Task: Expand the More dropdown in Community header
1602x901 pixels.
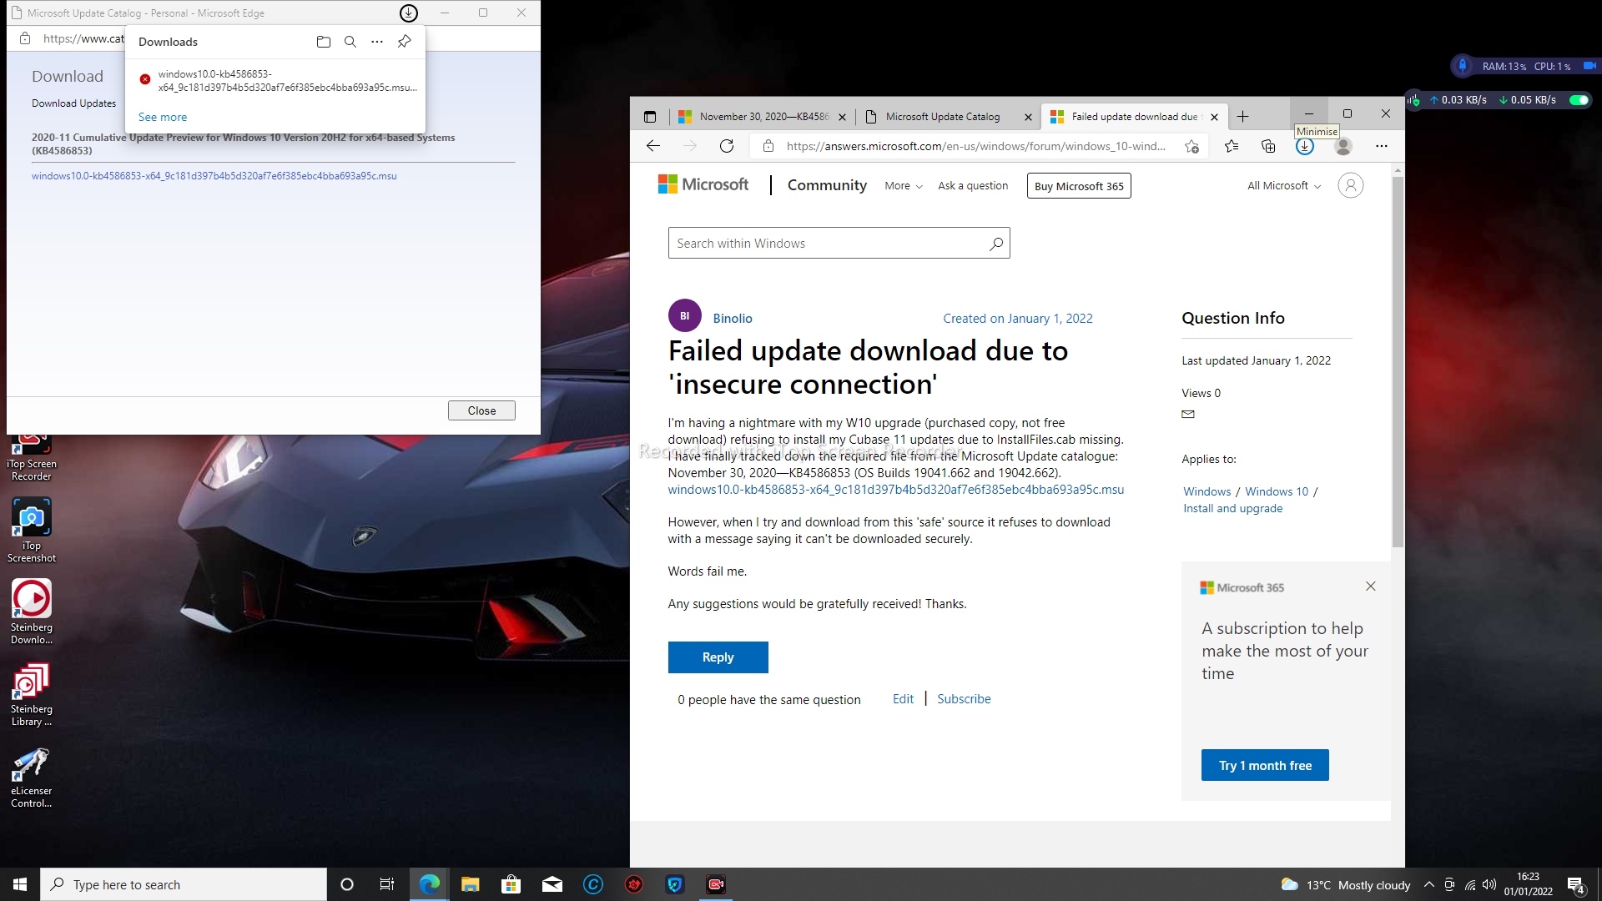Action: (x=904, y=186)
